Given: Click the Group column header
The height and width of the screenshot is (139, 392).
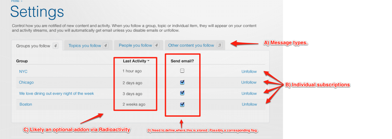Looking at the screenshot, I should tap(22, 61).
